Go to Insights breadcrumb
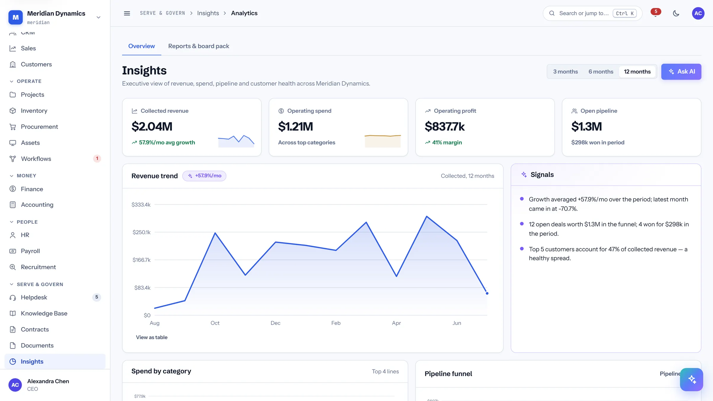The width and height of the screenshot is (713, 401). 208,13
